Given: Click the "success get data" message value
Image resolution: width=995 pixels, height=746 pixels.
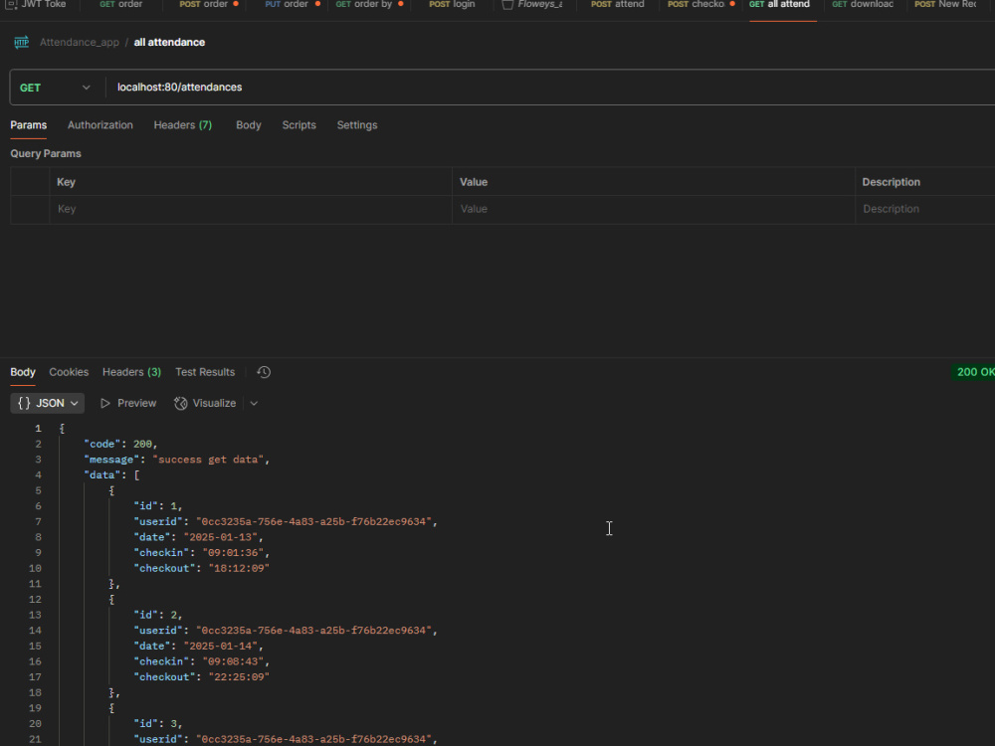Looking at the screenshot, I should tap(208, 460).
